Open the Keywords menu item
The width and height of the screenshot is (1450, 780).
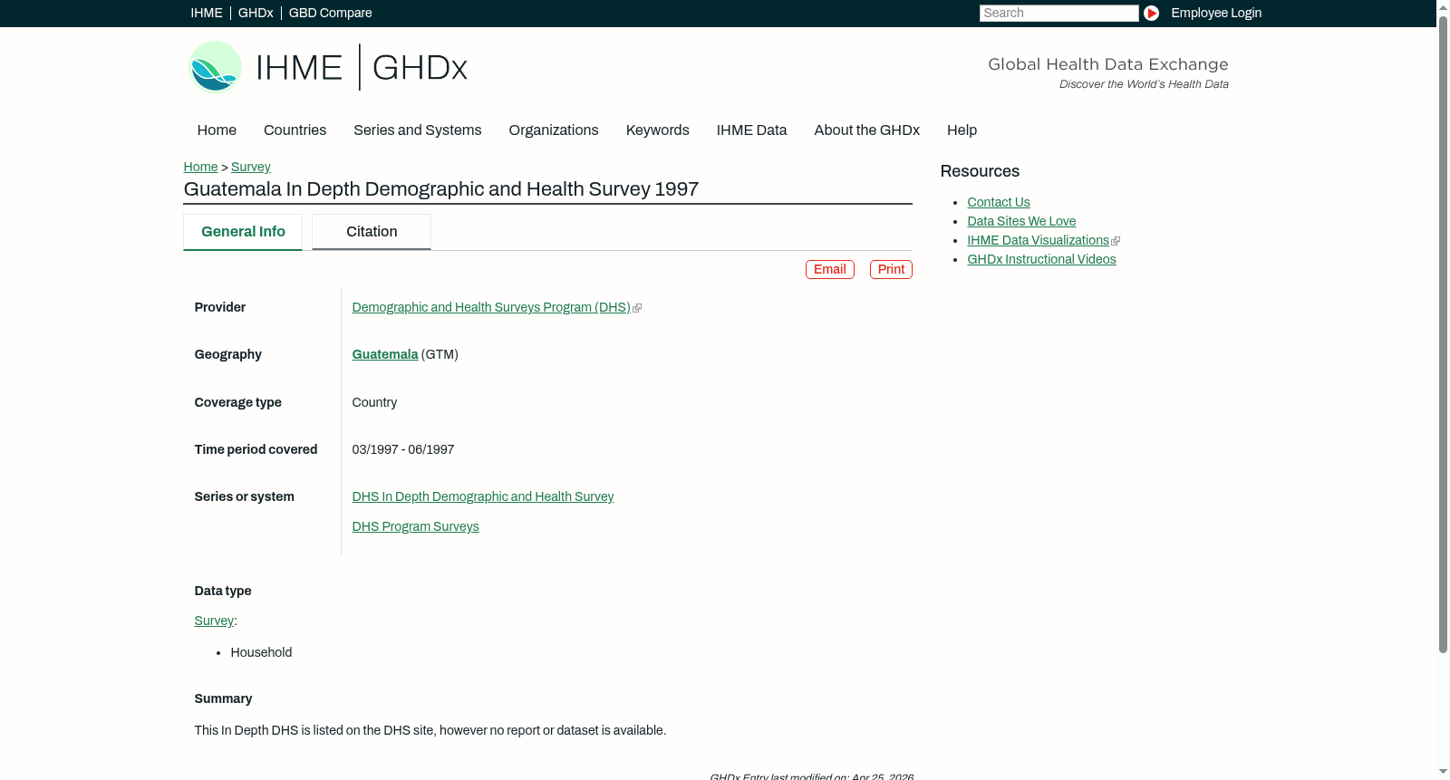[x=658, y=130]
